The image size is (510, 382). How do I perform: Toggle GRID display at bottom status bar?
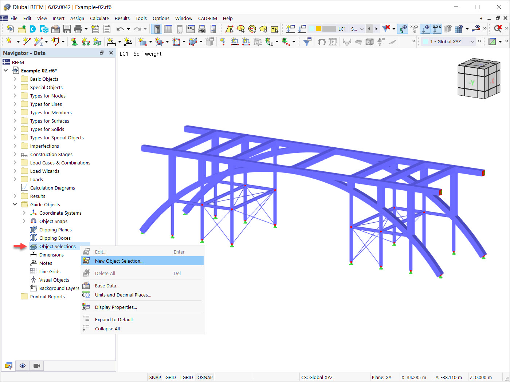pos(170,377)
